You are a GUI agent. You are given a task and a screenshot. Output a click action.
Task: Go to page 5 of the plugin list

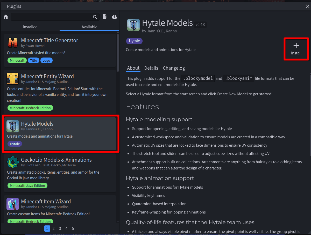click(73, 228)
